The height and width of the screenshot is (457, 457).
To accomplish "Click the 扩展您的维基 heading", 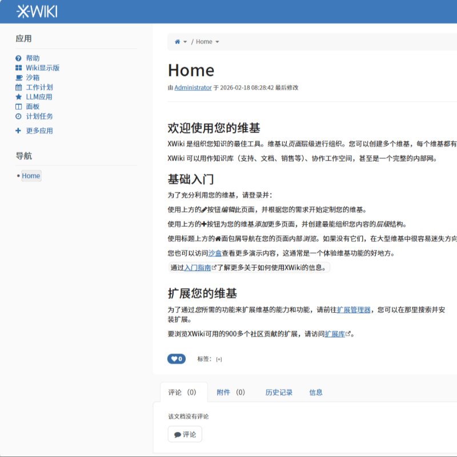I will coord(202,293).
